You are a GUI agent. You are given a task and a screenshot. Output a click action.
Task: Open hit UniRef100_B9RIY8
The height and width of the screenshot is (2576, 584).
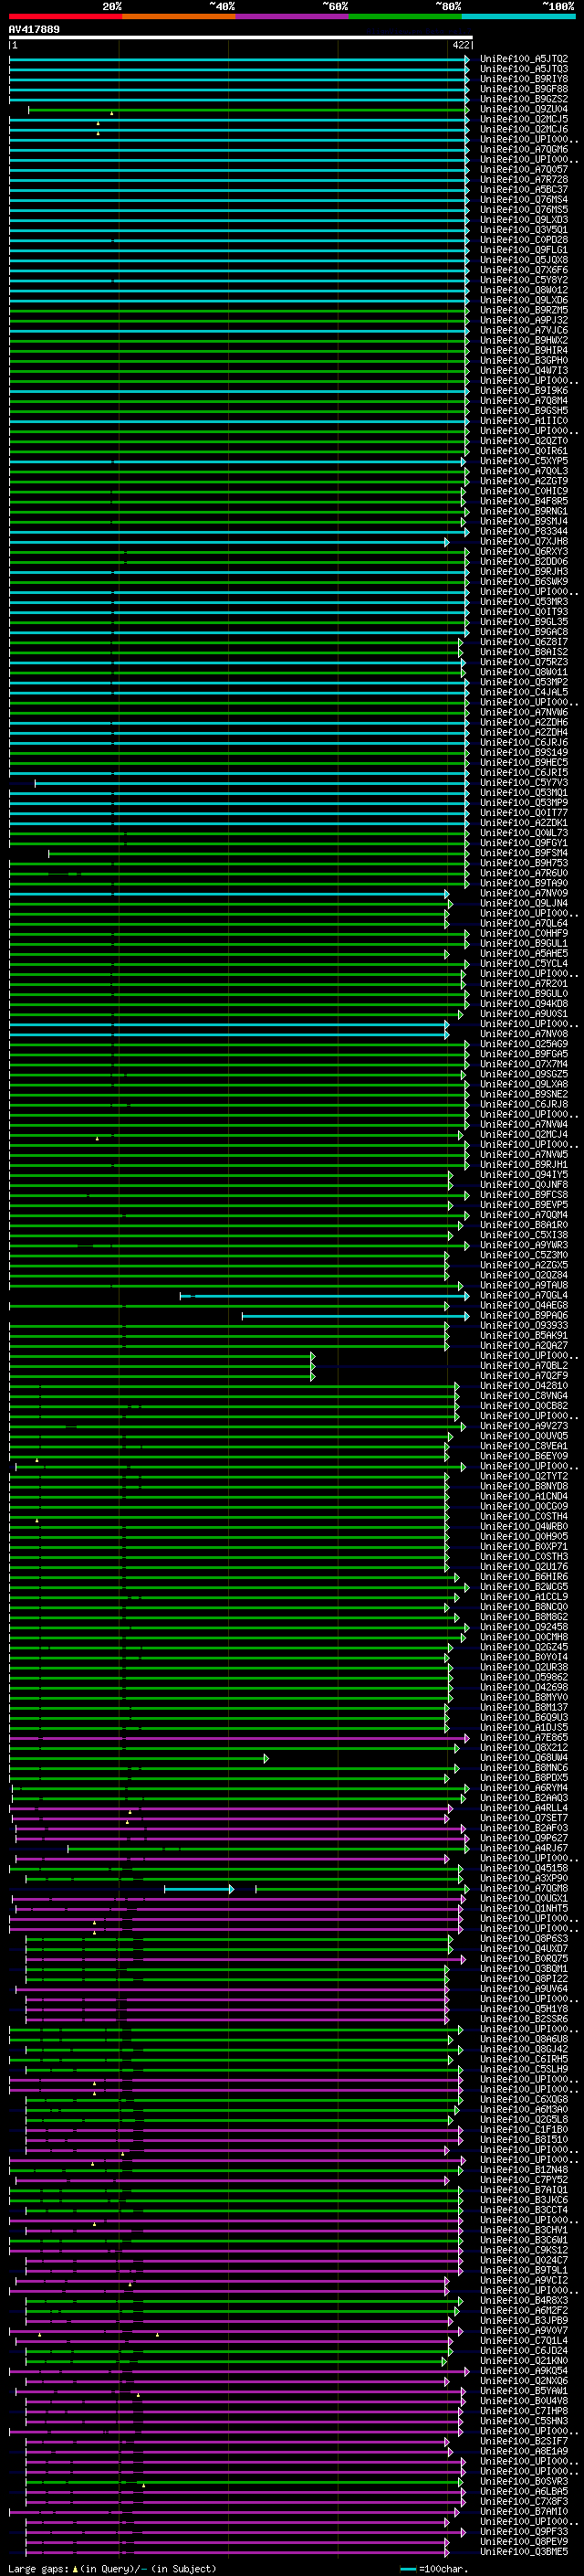click(x=524, y=79)
